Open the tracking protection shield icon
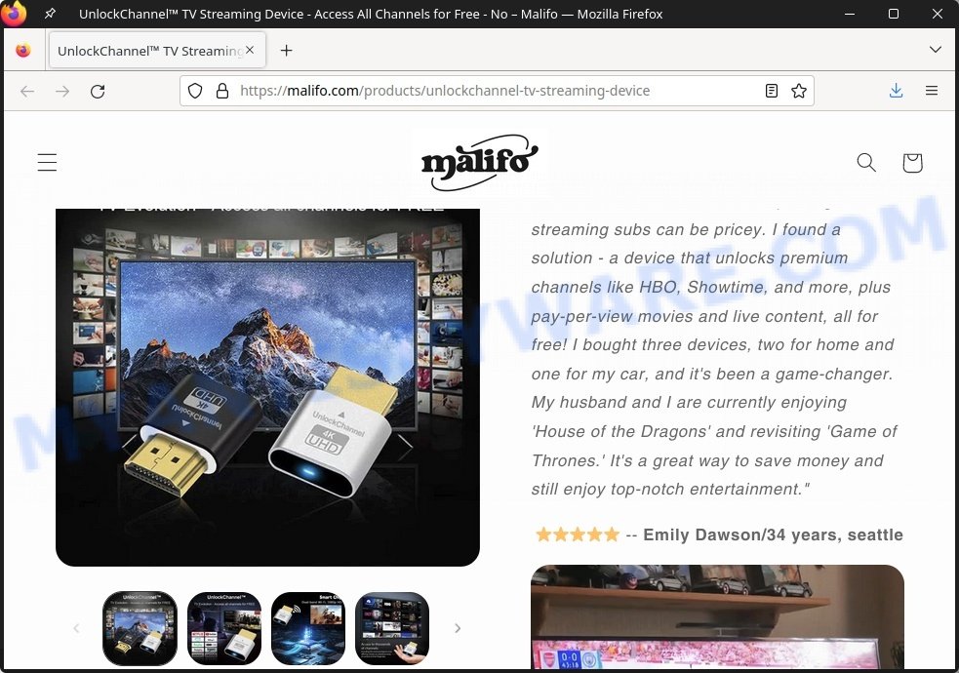 click(195, 91)
